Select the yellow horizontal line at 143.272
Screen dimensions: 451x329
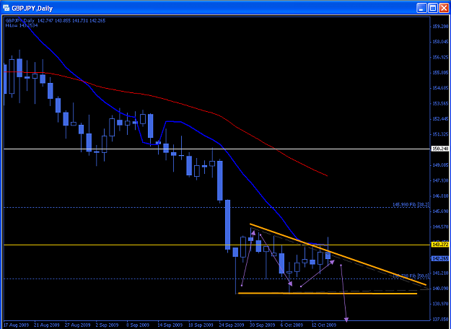216,245
